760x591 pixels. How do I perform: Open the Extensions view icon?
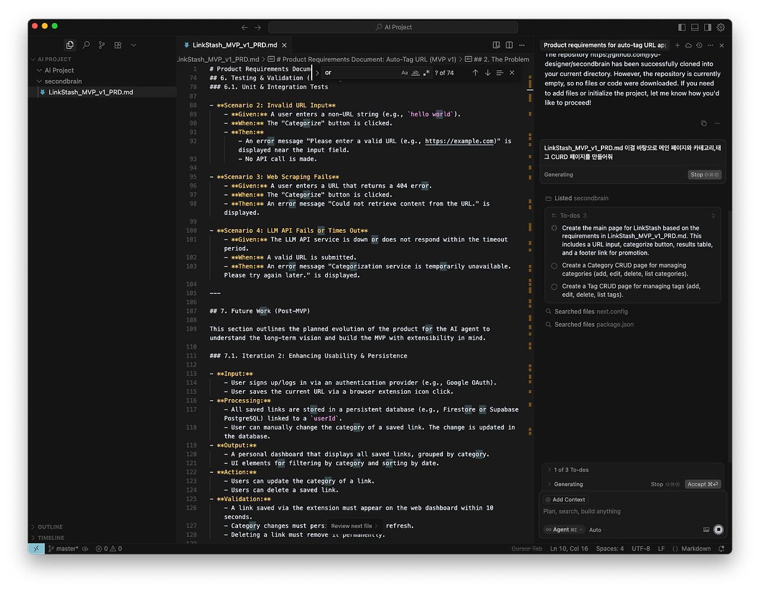point(118,45)
